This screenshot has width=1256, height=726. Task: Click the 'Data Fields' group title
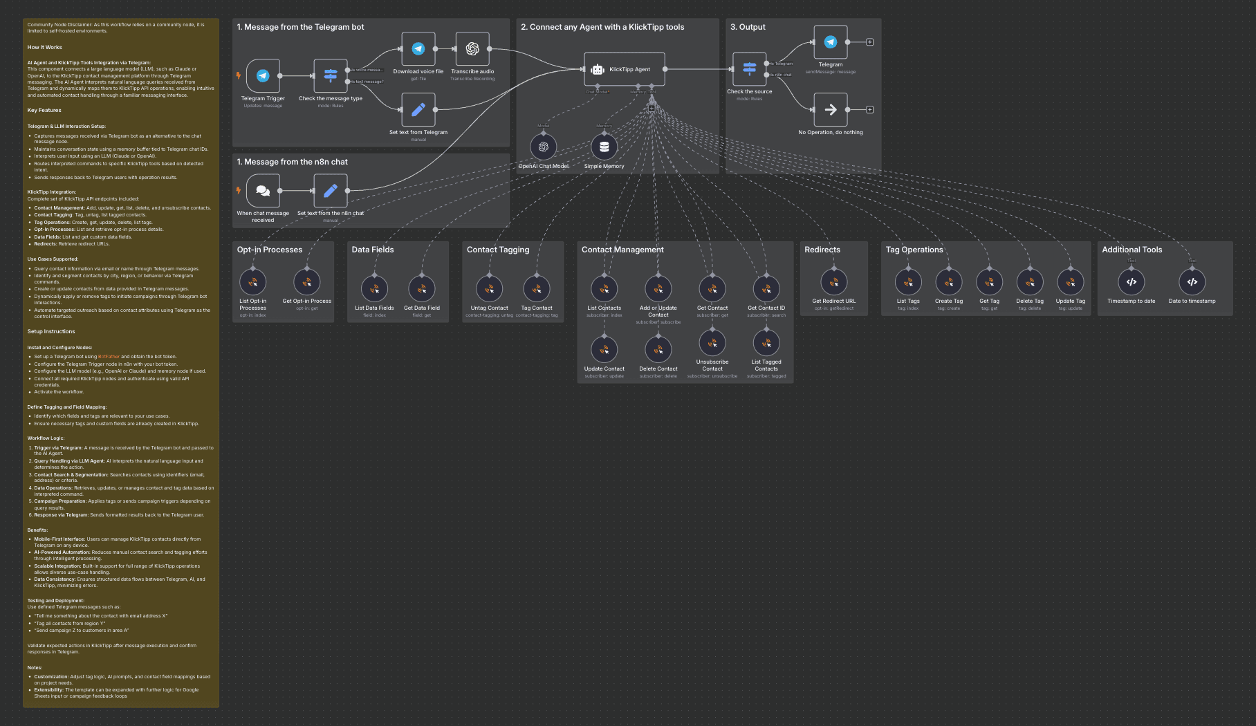[x=373, y=250]
